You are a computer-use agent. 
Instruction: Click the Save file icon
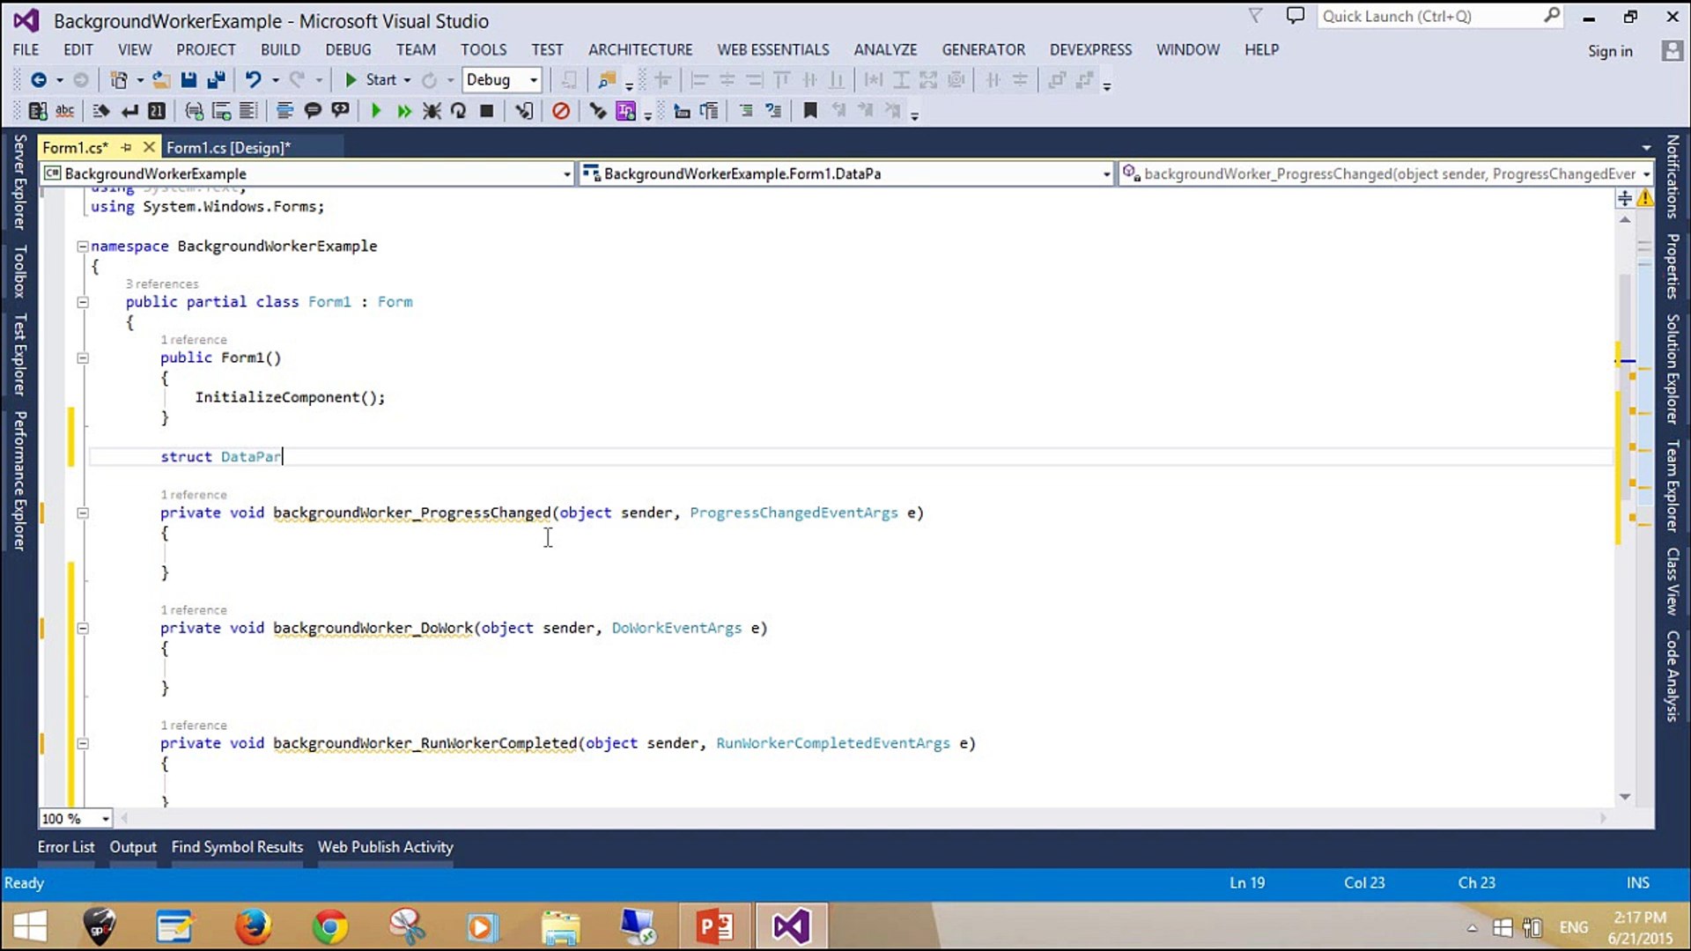click(188, 80)
